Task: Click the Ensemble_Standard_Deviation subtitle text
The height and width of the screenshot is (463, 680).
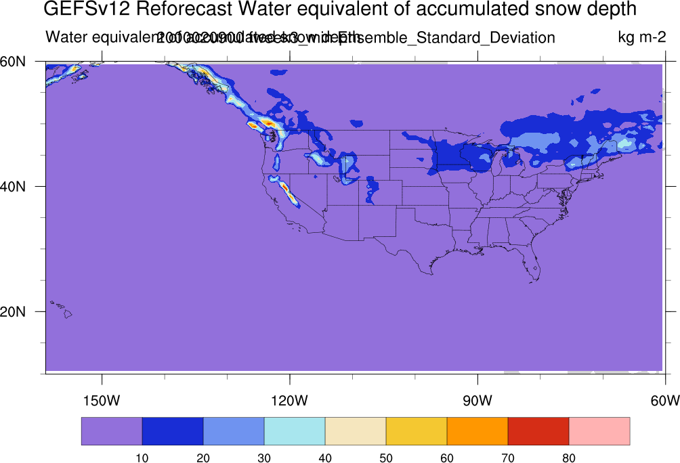Action: point(446,38)
